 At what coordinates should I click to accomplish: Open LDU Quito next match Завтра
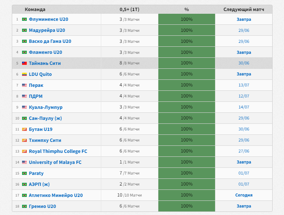(x=244, y=74)
